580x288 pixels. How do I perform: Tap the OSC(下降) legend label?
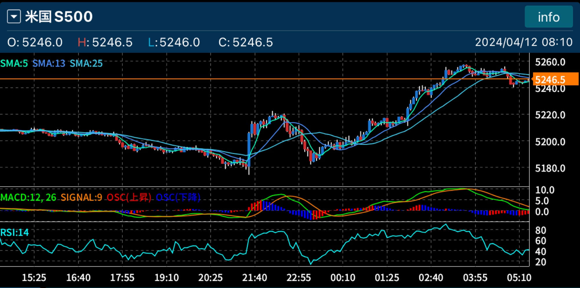(178, 197)
